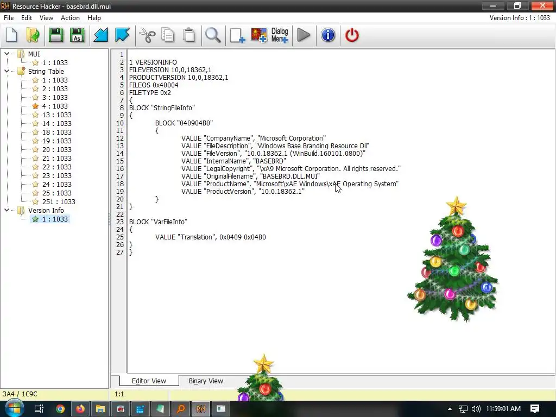Image resolution: width=556 pixels, height=417 pixels.
Task: Select String Table item 19 : 1033
Action: [x=56, y=141]
